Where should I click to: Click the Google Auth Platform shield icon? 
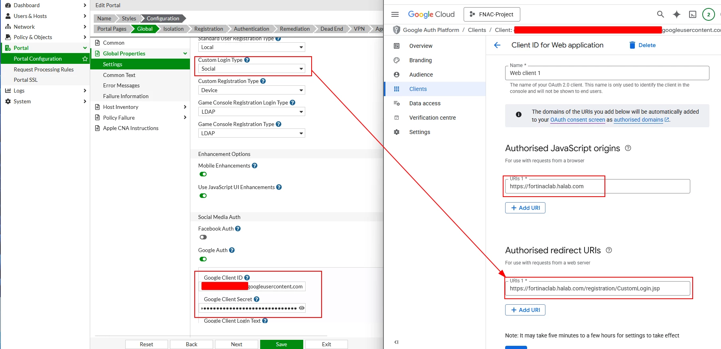pos(397,30)
